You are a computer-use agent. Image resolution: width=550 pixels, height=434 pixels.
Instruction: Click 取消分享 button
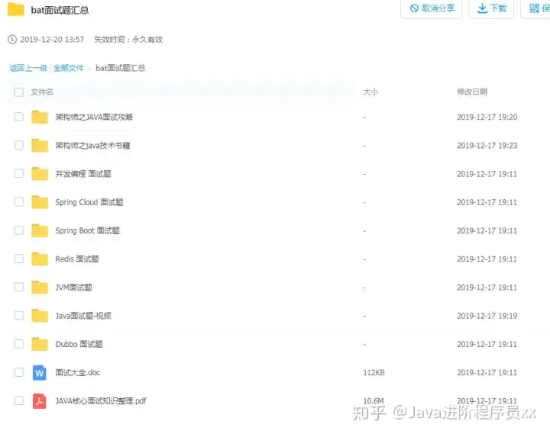[x=432, y=8]
